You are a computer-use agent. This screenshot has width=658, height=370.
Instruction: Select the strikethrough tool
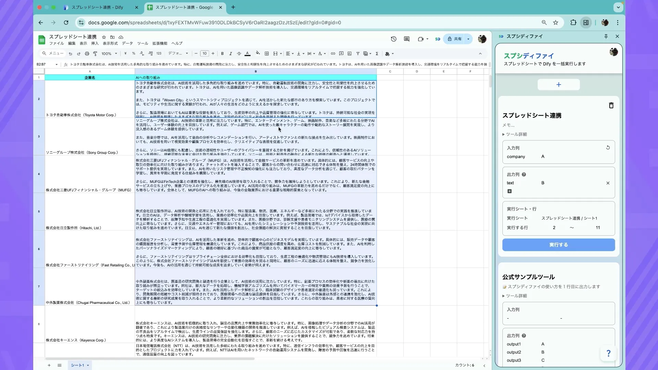click(239, 53)
